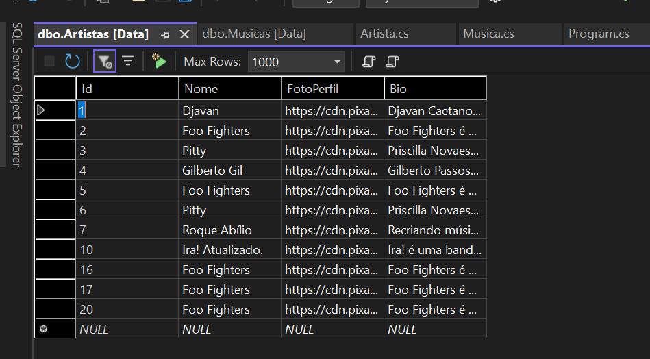Click the FotoPerfil URL cell in Roque Abílio row
The height and width of the screenshot is (359, 650).
333,230
